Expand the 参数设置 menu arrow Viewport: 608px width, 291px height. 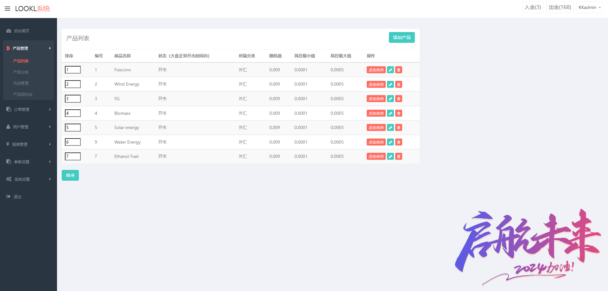[50, 162]
